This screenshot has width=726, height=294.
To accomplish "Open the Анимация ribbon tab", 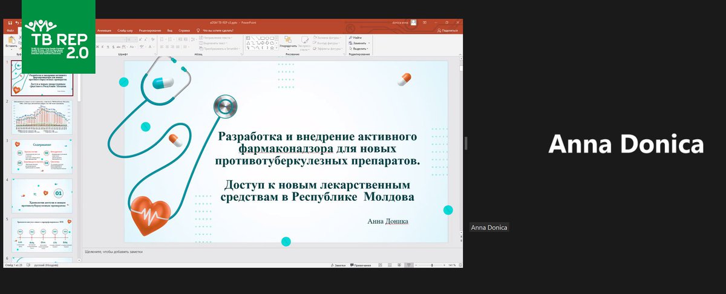I will 103,30.
